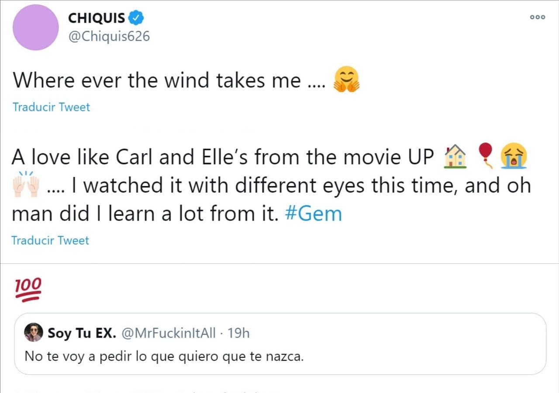Click the CHIQUIS display name
The height and width of the screenshot is (393, 559).
pyautogui.click(x=97, y=17)
